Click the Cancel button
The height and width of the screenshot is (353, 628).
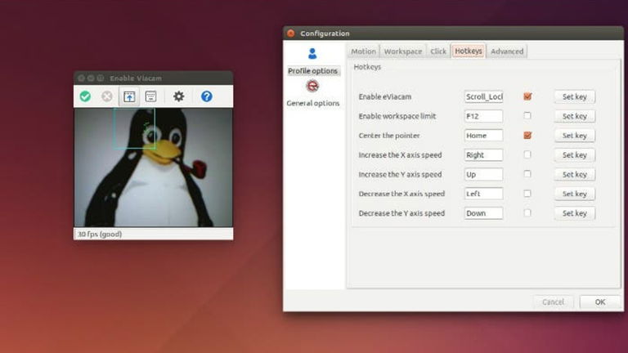[x=553, y=302]
